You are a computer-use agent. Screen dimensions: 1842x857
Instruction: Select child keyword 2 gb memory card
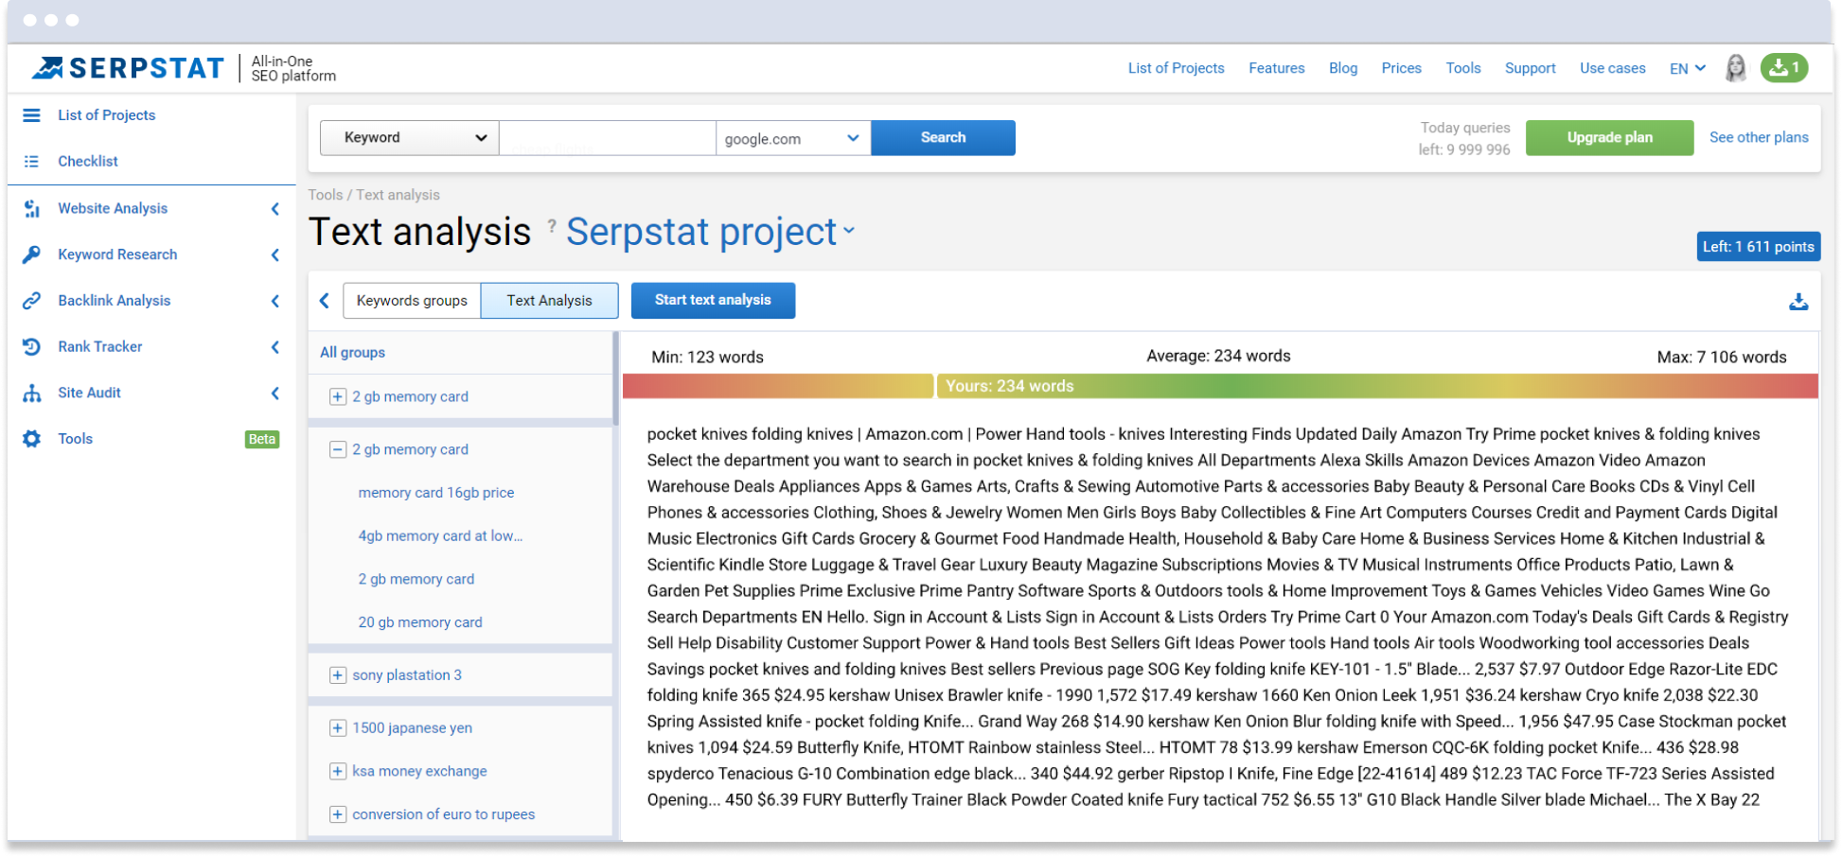point(416,580)
